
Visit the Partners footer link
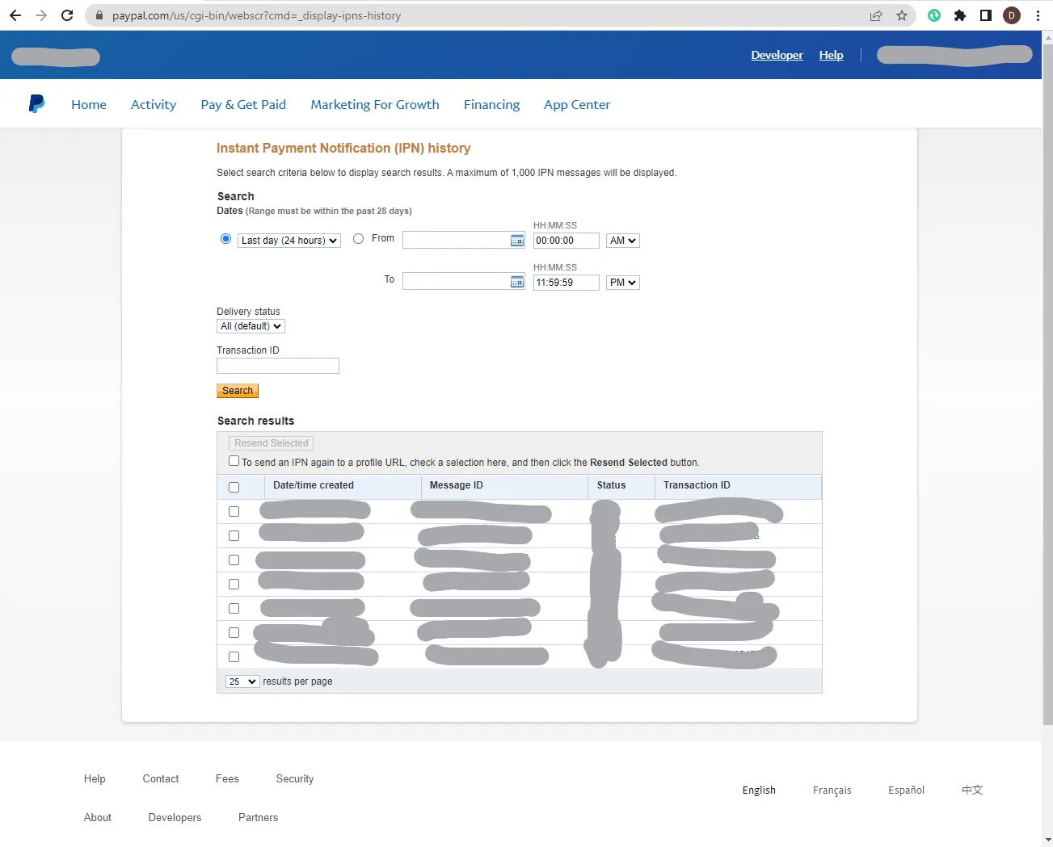point(259,817)
